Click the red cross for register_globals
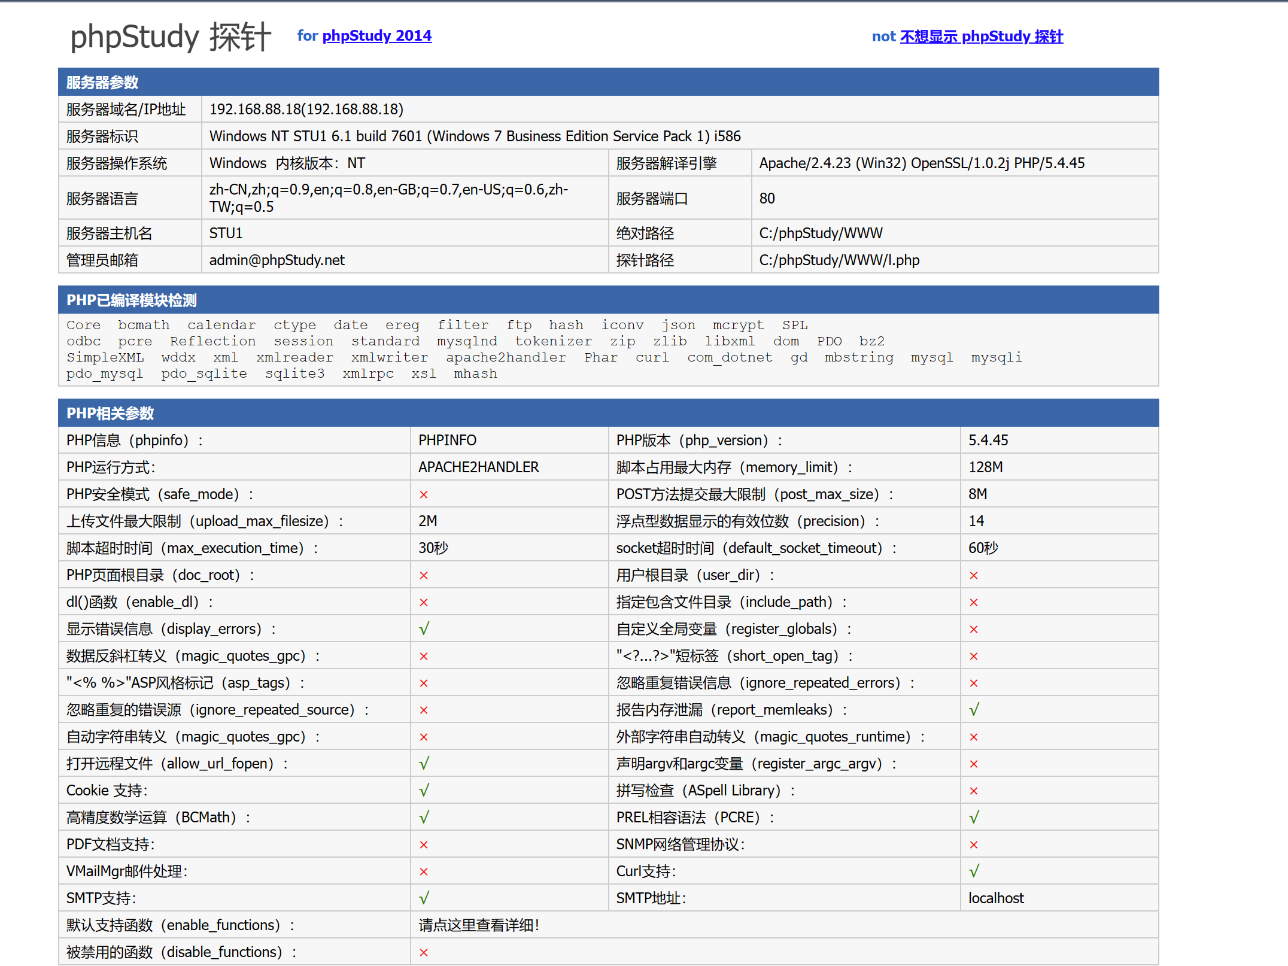This screenshot has width=1288, height=966. click(974, 630)
